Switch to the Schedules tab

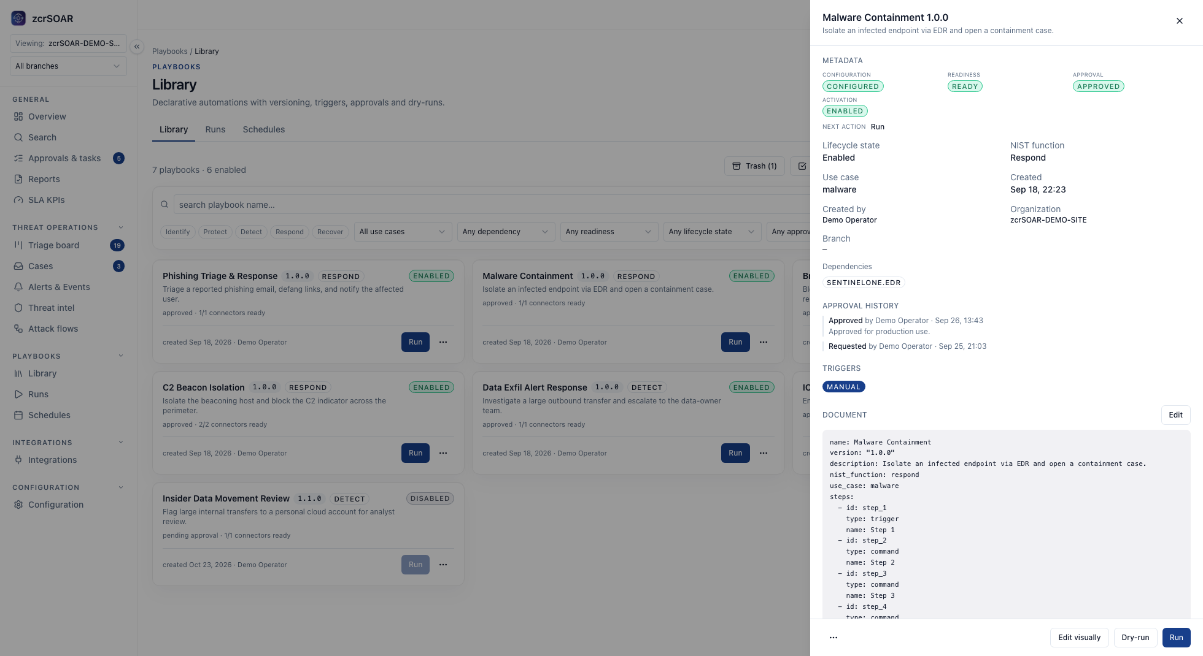click(264, 129)
